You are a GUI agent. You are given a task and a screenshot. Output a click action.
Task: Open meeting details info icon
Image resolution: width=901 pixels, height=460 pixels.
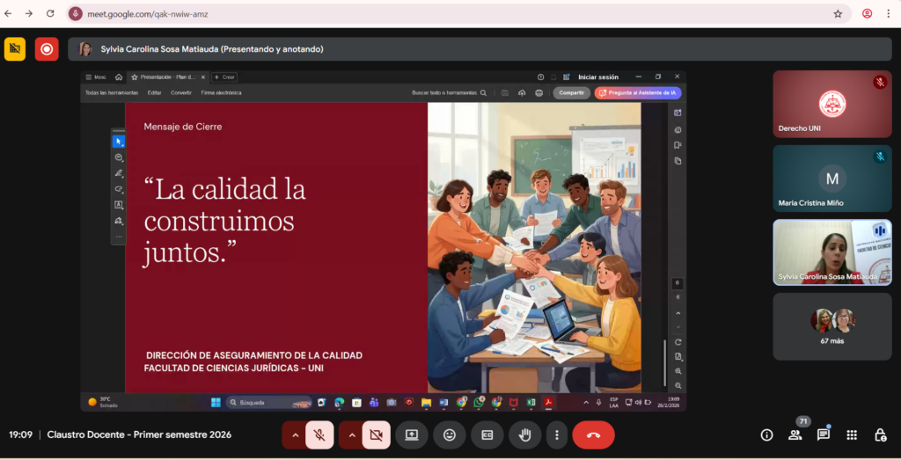coord(766,434)
